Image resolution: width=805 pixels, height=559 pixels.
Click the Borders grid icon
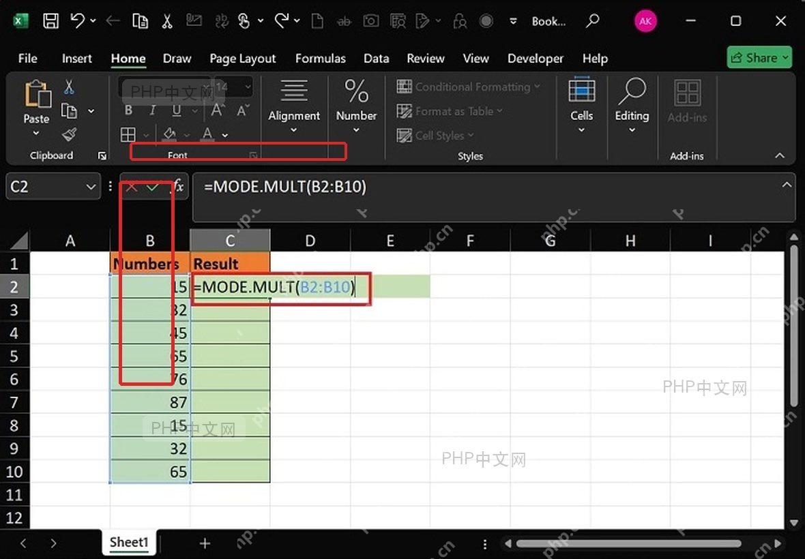(x=128, y=135)
